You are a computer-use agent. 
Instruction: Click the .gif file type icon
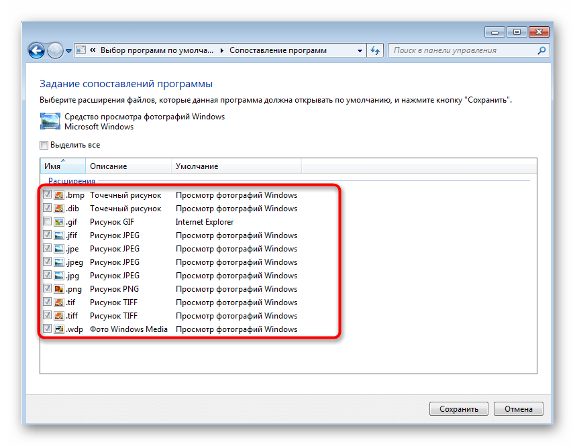pyautogui.click(x=58, y=222)
